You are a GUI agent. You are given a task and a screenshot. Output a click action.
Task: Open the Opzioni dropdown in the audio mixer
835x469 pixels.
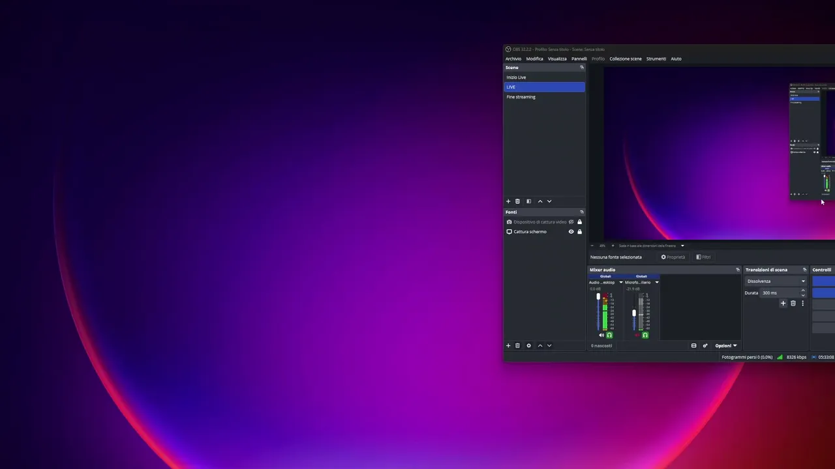tap(726, 346)
